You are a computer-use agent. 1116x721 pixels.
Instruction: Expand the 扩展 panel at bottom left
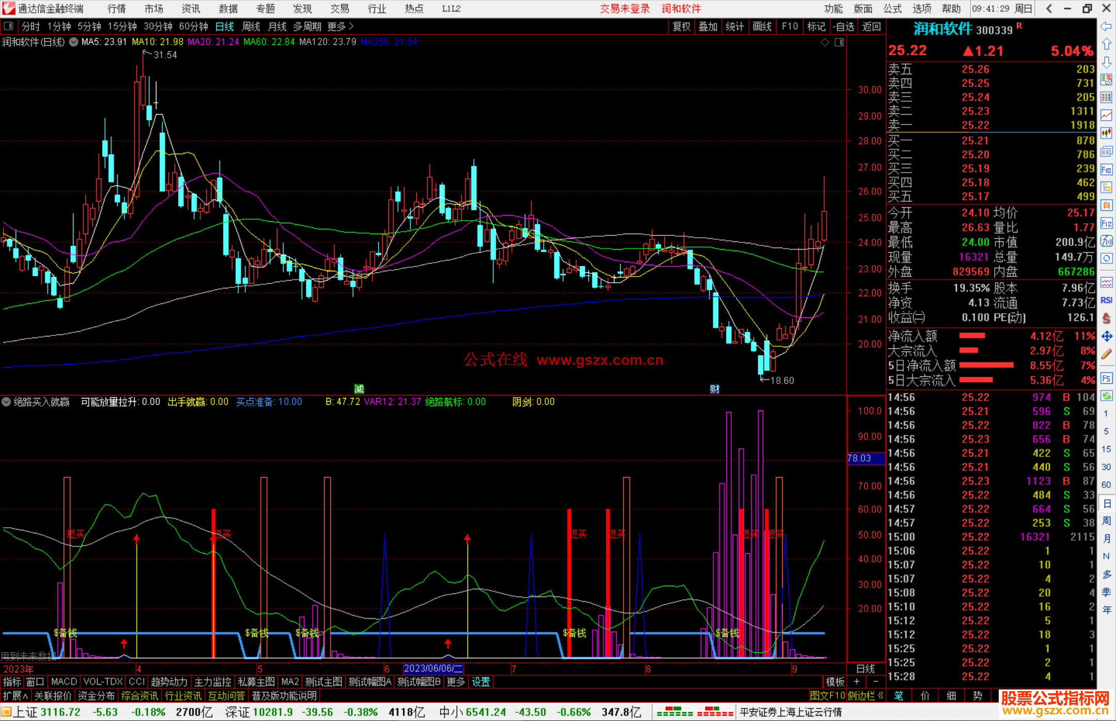(x=16, y=696)
